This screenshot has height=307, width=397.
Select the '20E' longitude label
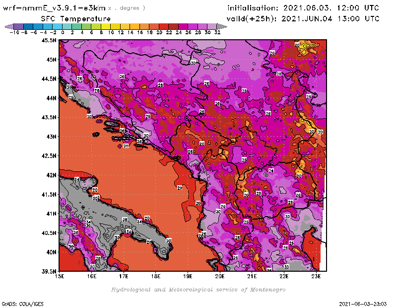220,276
